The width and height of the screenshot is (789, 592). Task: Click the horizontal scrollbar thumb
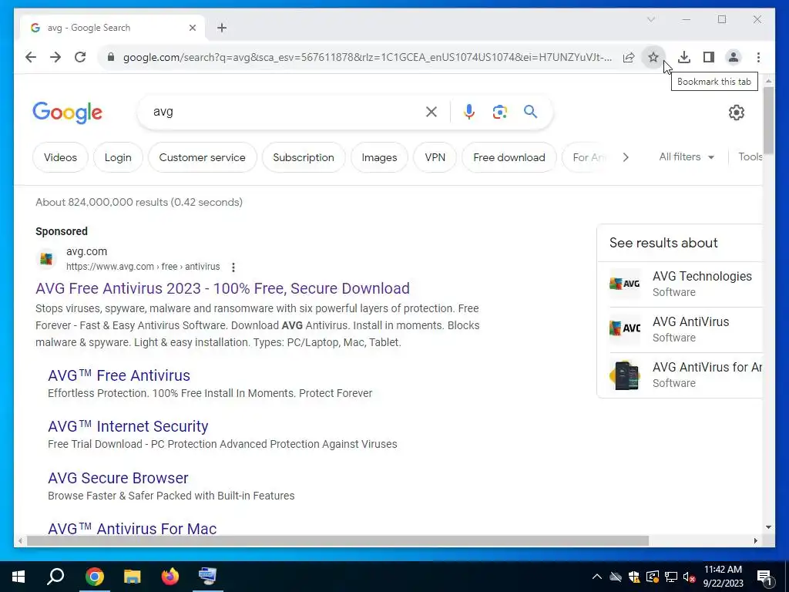[337, 540]
